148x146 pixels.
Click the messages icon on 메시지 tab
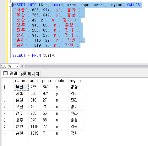(x=24, y=74)
